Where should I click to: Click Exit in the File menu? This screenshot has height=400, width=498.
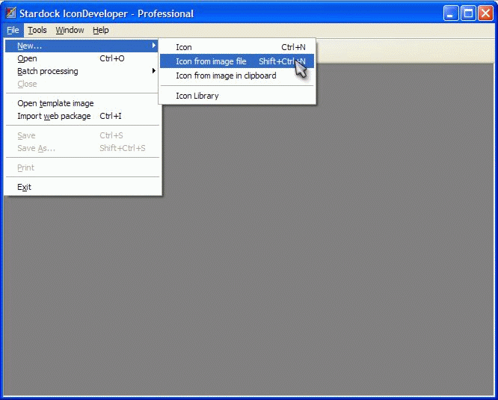(x=82, y=187)
